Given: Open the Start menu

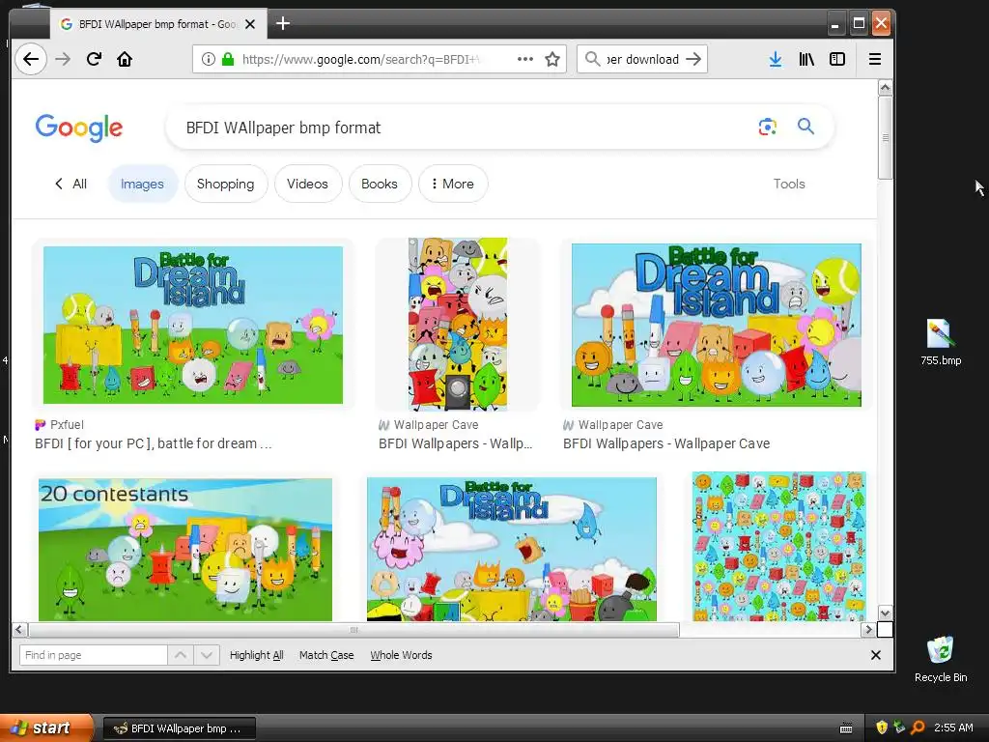Looking at the screenshot, I should (x=46, y=728).
